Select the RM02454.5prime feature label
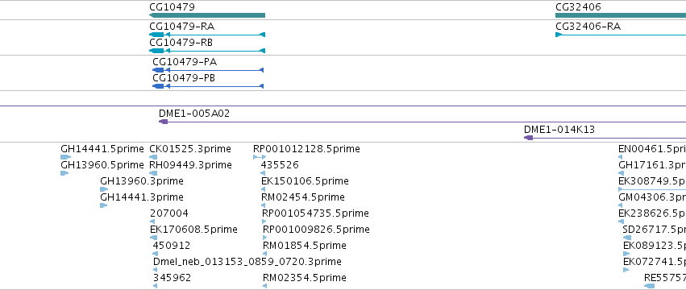686x290 pixels. pos(303,197)
